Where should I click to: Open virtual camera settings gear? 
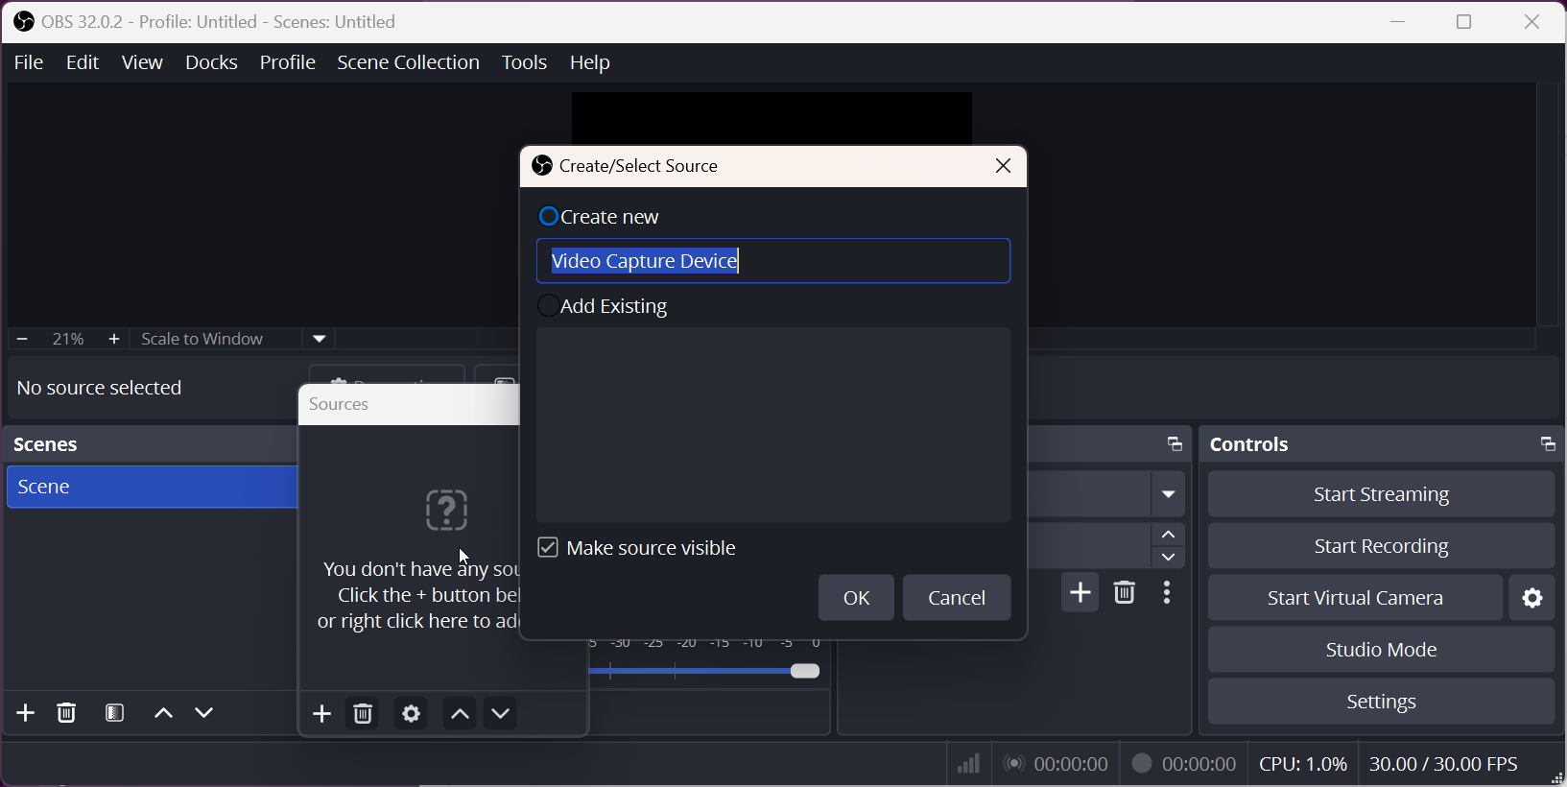pyautogui.click(x=1532, y=598)
